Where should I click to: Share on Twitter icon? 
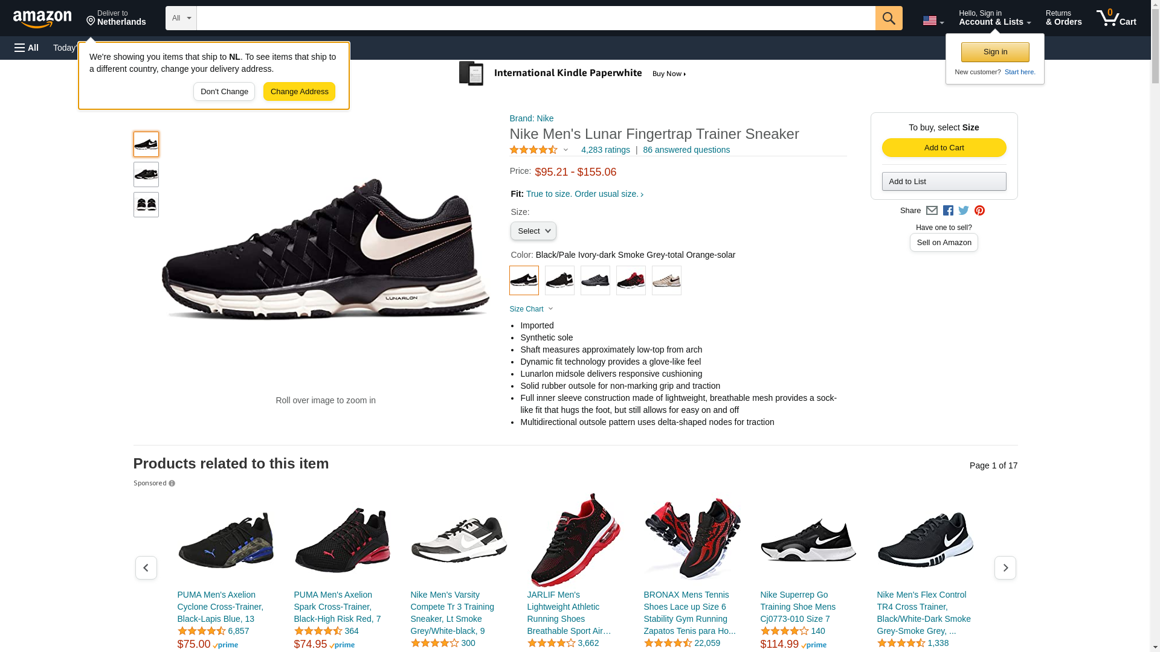point(964,211)
